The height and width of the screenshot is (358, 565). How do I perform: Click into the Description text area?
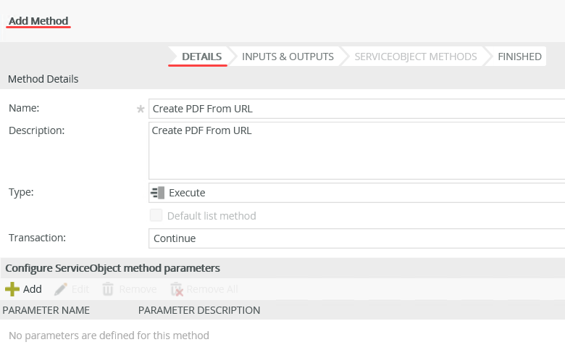356,151
